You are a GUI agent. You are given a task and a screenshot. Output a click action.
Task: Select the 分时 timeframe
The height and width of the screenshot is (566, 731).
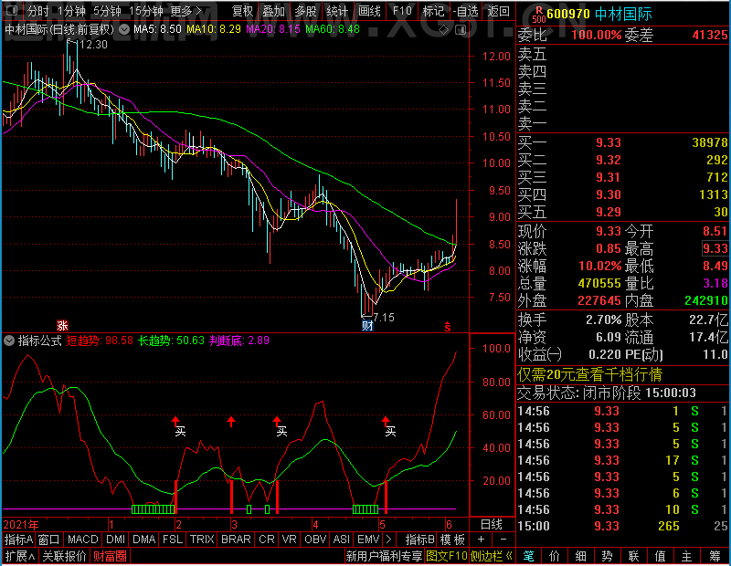click(x=37, y=11)
